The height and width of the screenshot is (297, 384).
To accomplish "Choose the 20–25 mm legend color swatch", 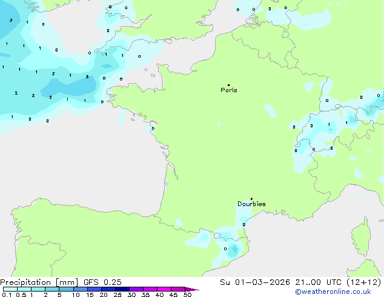I will (x=108, y=289).
